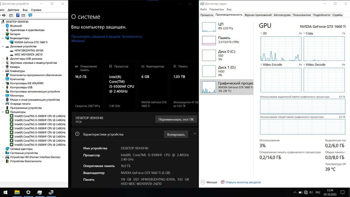Viewport: 350px width, 197px height.
Task: Click the Копировать button
Action: coord(176,134)
